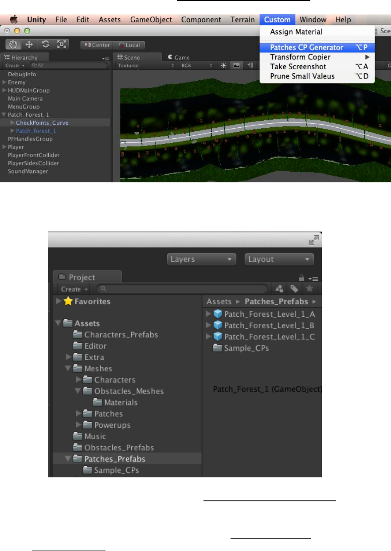The height and width of the screenshot is (551, 391).
Task: Select the Move (translate) tool
Action: pos(30,44)
